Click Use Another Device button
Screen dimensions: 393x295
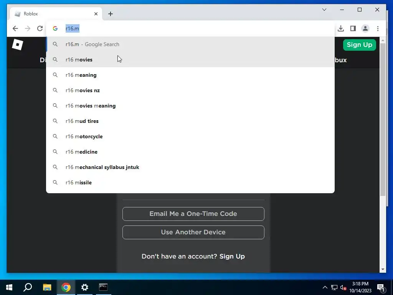(x=193, y=232)
